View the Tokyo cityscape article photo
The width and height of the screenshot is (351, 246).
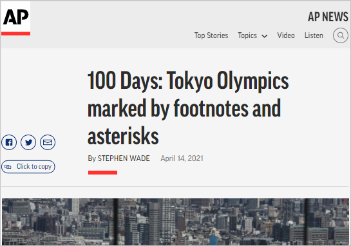coord(175,222)
